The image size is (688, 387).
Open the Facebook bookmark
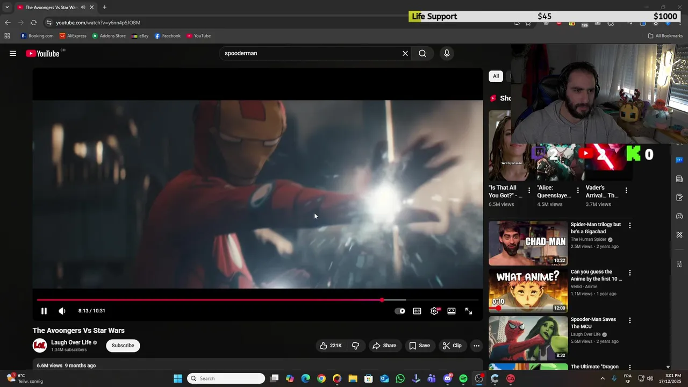click(167, 36)
